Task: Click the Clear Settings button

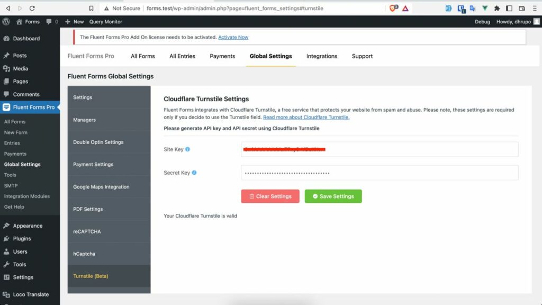Action: [270, 196]
